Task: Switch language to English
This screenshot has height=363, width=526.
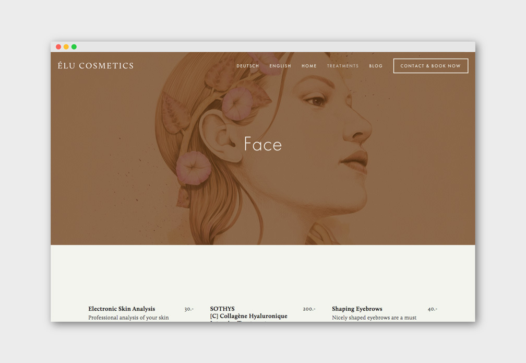Action: (280, 66)
